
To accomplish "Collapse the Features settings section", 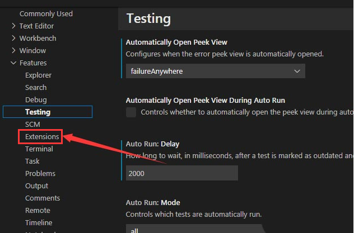I will 13,63.
